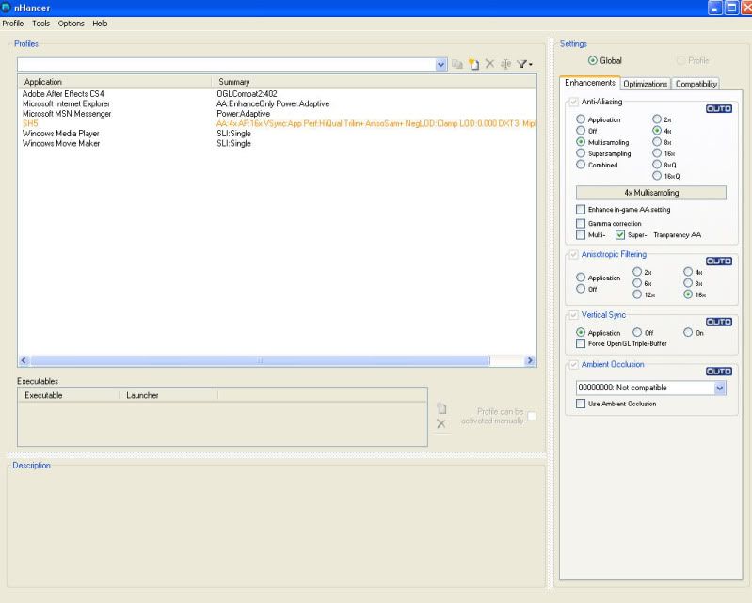This screenshot has width=752, height=603.
Task: Click the 4x Multisampling button
Action: click(651, 193)
